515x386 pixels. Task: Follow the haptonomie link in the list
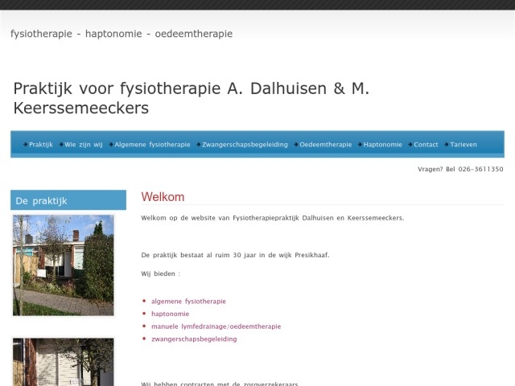170,314
